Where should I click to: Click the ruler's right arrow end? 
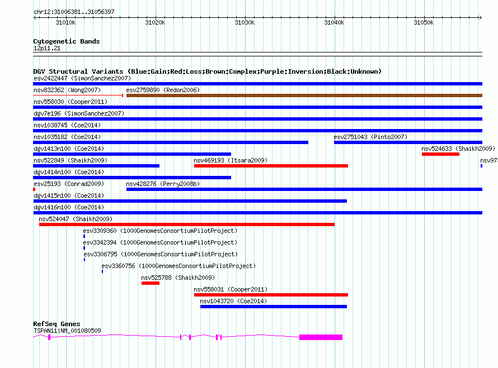pyautogui.click(x=480, y=17)
